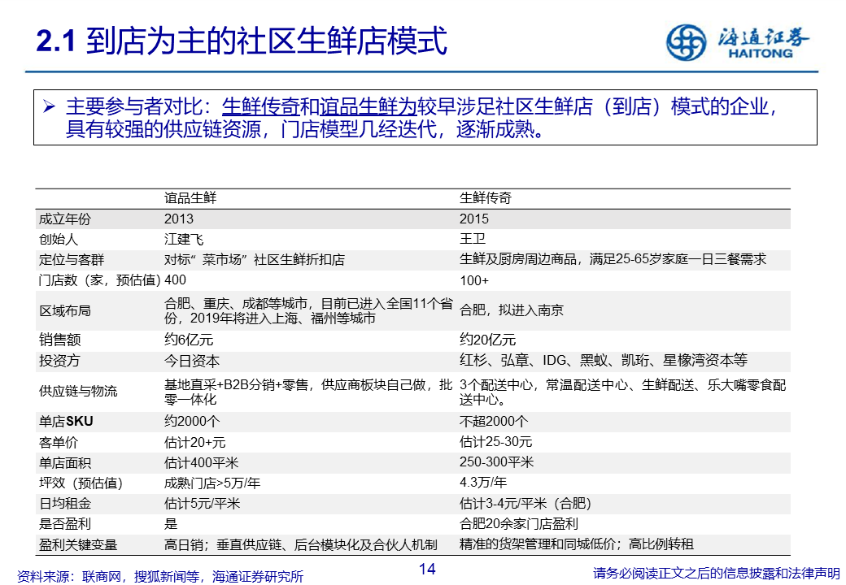The width and height of the screenshot is (846, 585).
Task: Click the Haitong Securities circular logo emblem
Action: [x=687, y=42]
